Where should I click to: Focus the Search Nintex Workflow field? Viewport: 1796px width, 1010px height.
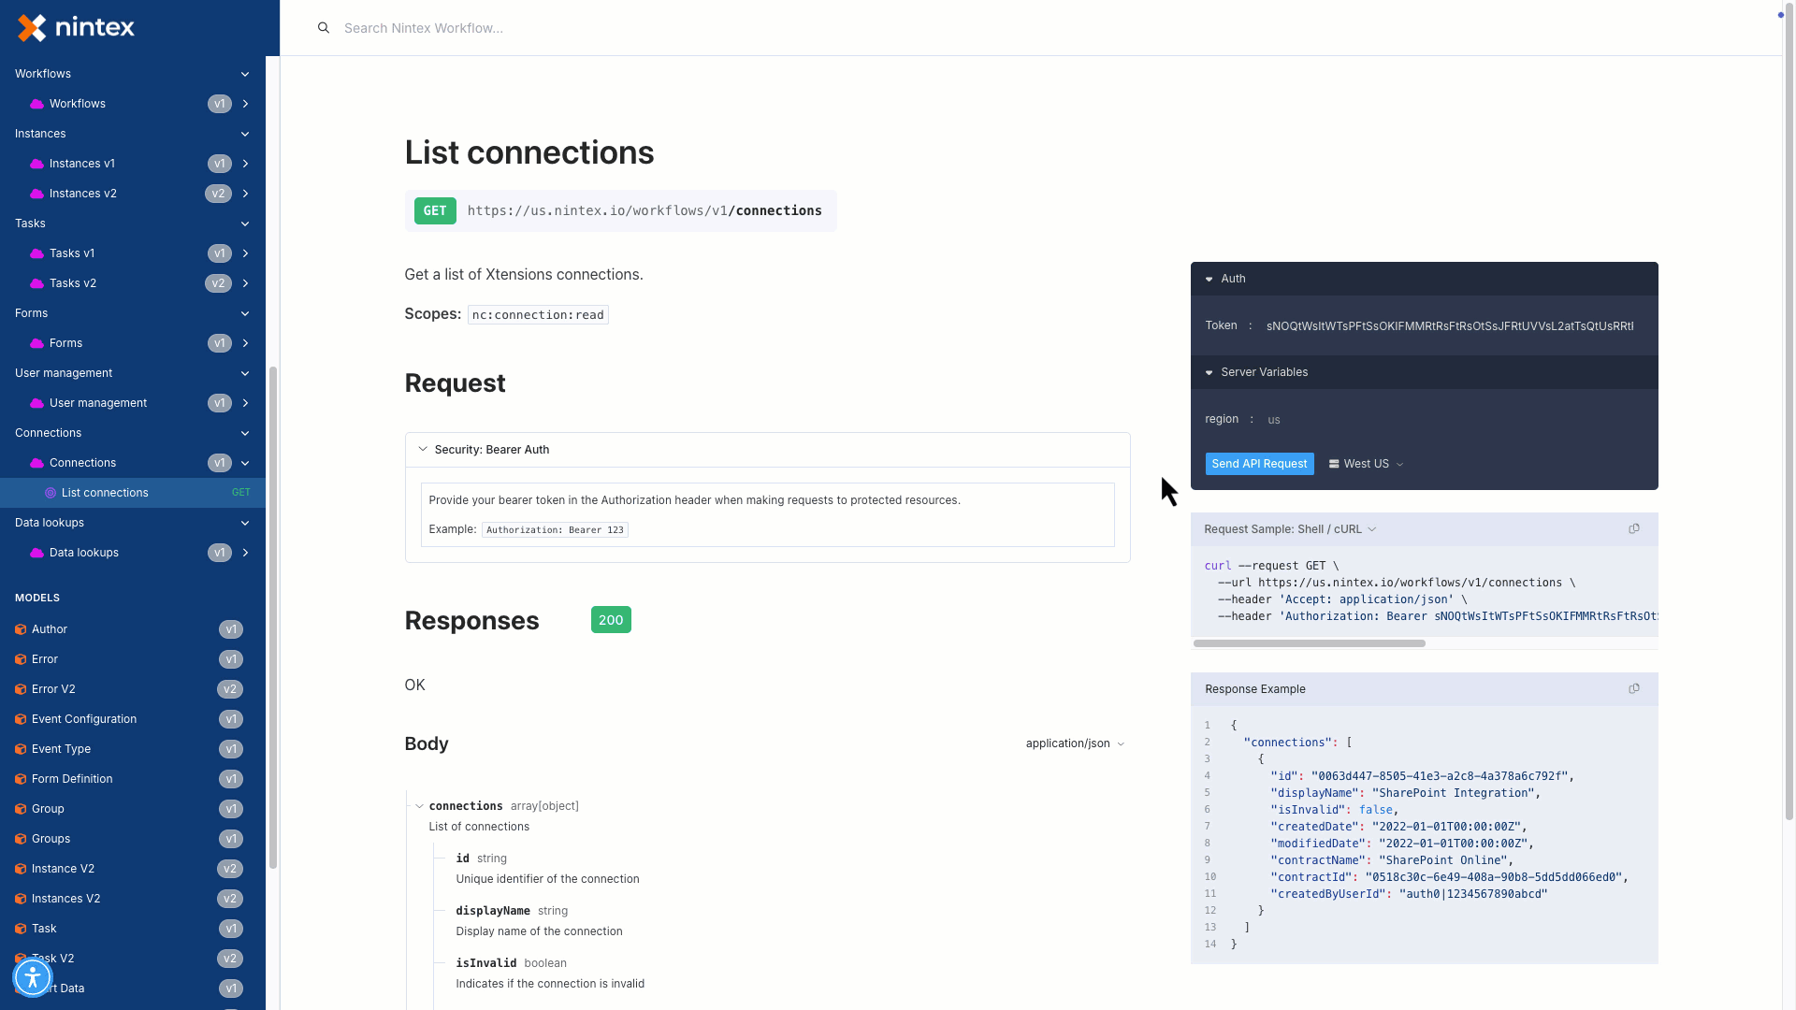pyautogui.click(x=655, y=28)
